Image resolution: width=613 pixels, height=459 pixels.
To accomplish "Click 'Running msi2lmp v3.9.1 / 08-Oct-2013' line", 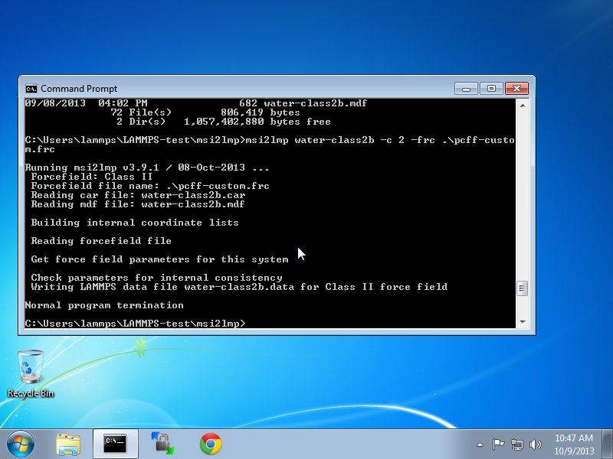I will [x=147, y=168].
